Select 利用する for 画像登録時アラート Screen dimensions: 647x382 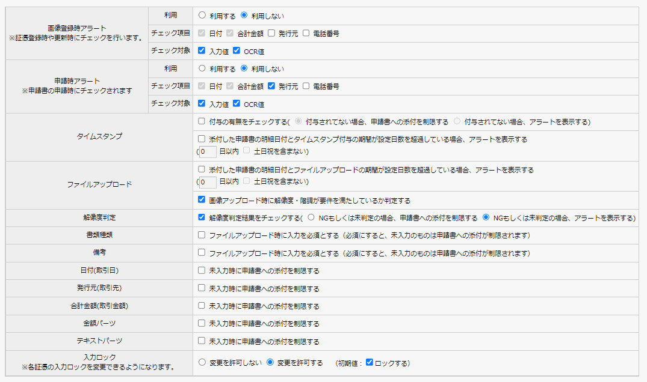point(202,16)
